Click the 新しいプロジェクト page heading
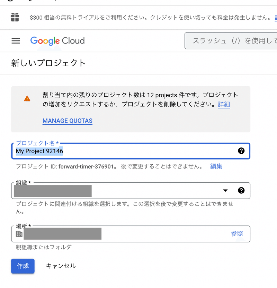The width and height of the screenshot is (277, 288). click(48, 63)
